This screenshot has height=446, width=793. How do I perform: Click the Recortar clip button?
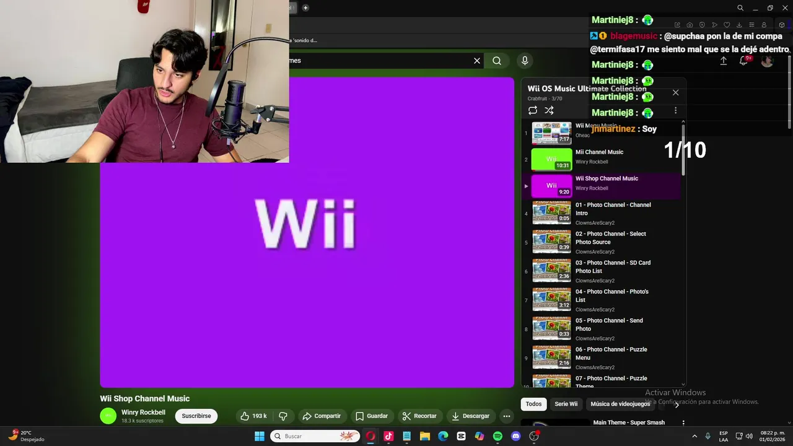coord(419,416)
